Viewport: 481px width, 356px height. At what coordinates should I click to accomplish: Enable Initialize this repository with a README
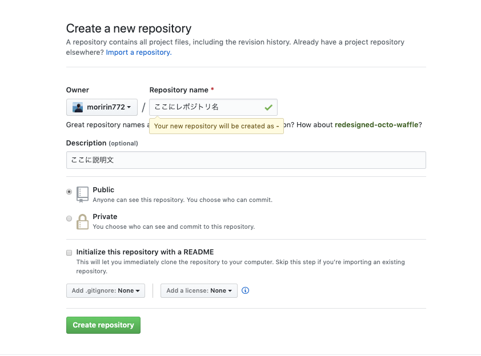(69, 252)
